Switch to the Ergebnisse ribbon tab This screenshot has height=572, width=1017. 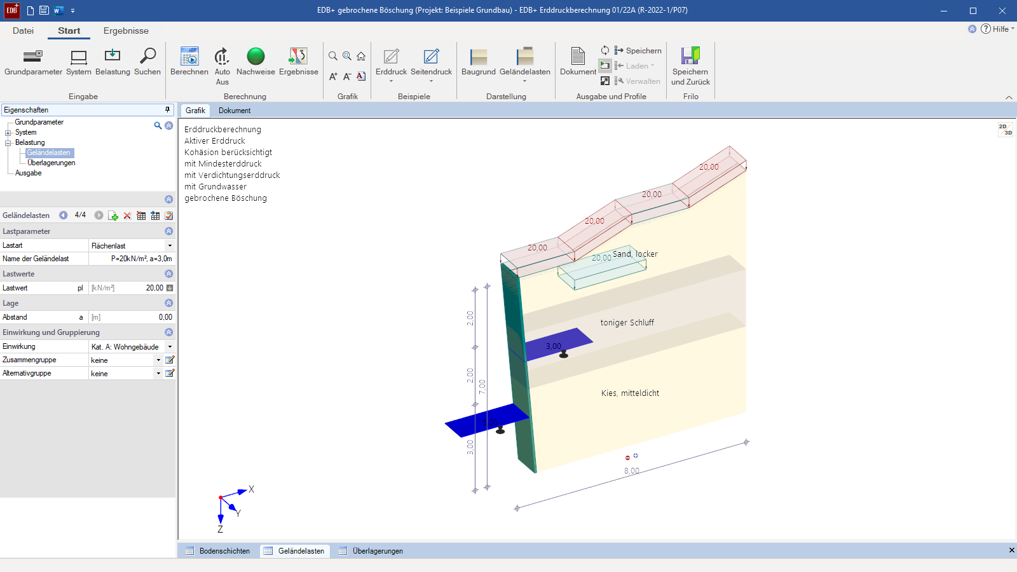(126, 31)
